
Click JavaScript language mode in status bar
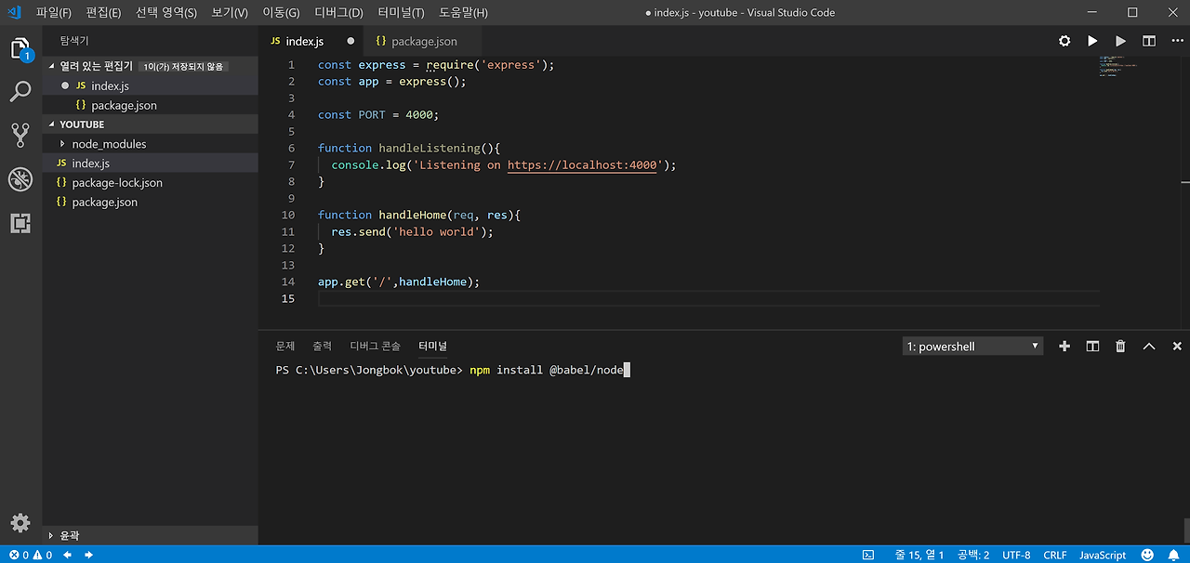coord(1102,555)
